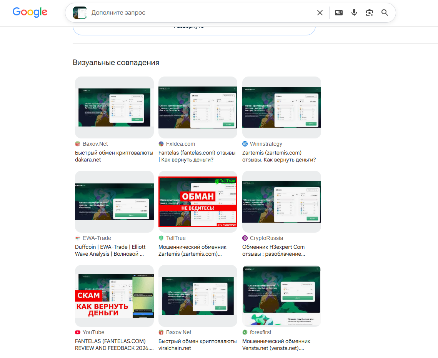The width and height of the screenshot is (438, 358).
Task: Open the on-screen keyboard icon
Action: pyautogui.click(x=338, y=13)
